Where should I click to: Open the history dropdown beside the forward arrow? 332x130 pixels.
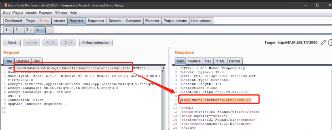(72, 42)
